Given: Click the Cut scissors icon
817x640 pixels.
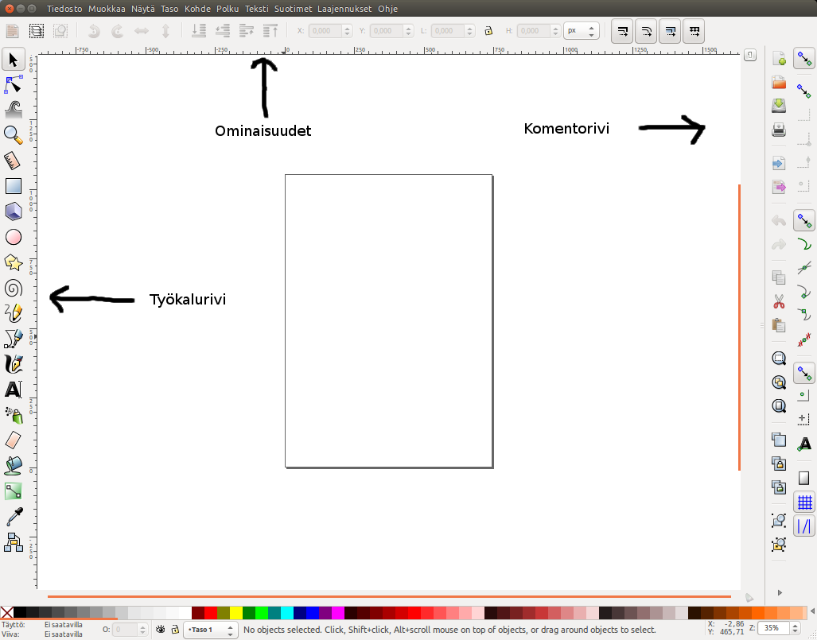Looking at the screenshot, I should click(x=779, y=302).
